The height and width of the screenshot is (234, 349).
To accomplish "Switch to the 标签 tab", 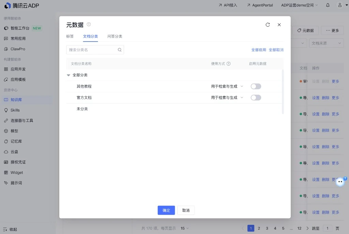I will [x=70, y=36].
